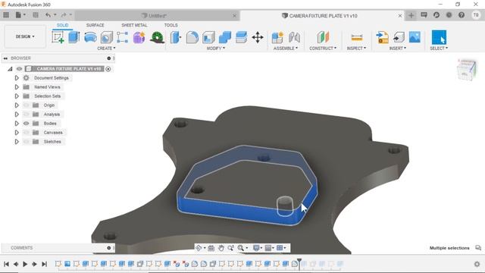Click the Extrude tool icon
Screen dimensions: 485x273
point(74,37)
